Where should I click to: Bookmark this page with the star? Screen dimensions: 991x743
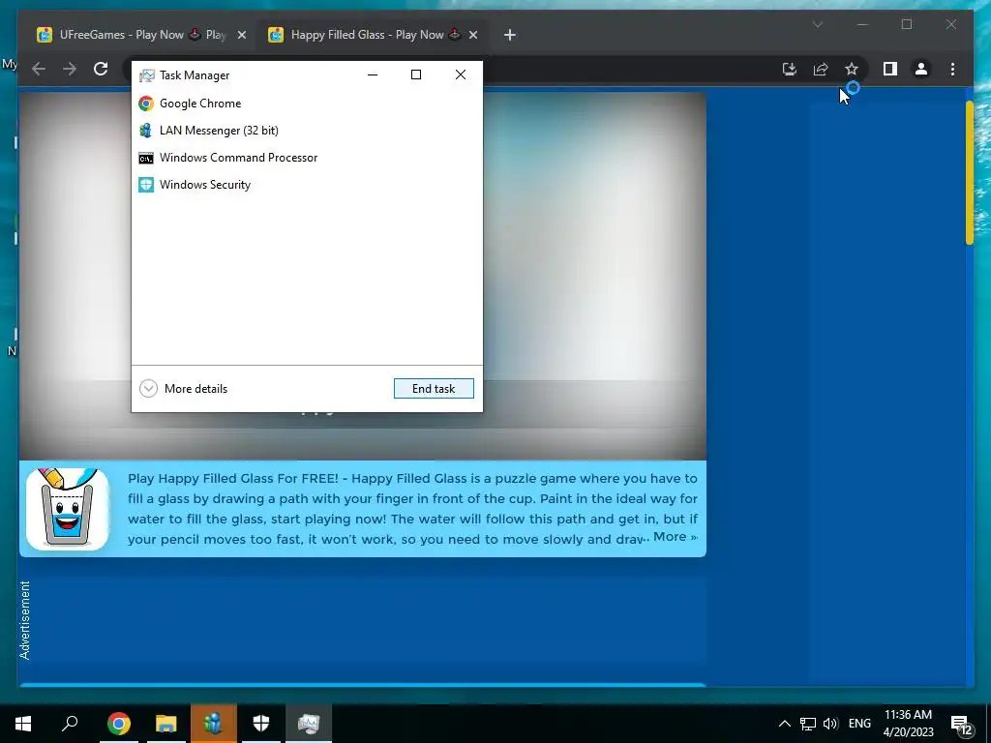852,69
